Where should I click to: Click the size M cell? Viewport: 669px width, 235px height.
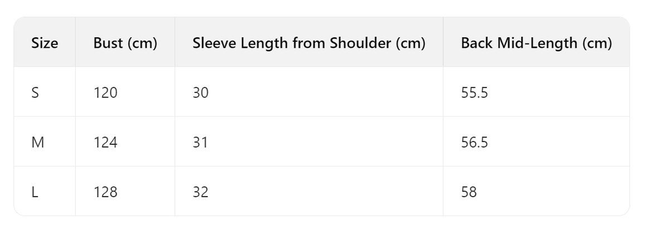click(x=38, y=143)
